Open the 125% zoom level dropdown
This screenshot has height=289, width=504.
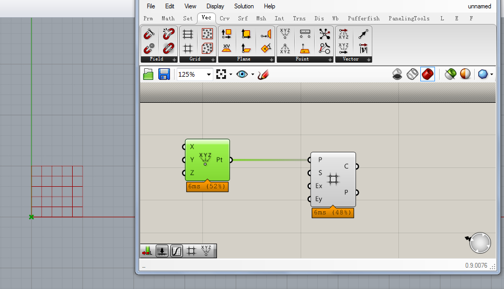coord(209,75)
